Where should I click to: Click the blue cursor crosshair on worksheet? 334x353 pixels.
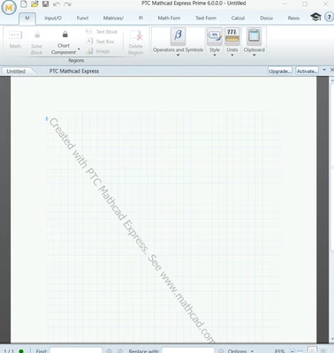point(47,119)
